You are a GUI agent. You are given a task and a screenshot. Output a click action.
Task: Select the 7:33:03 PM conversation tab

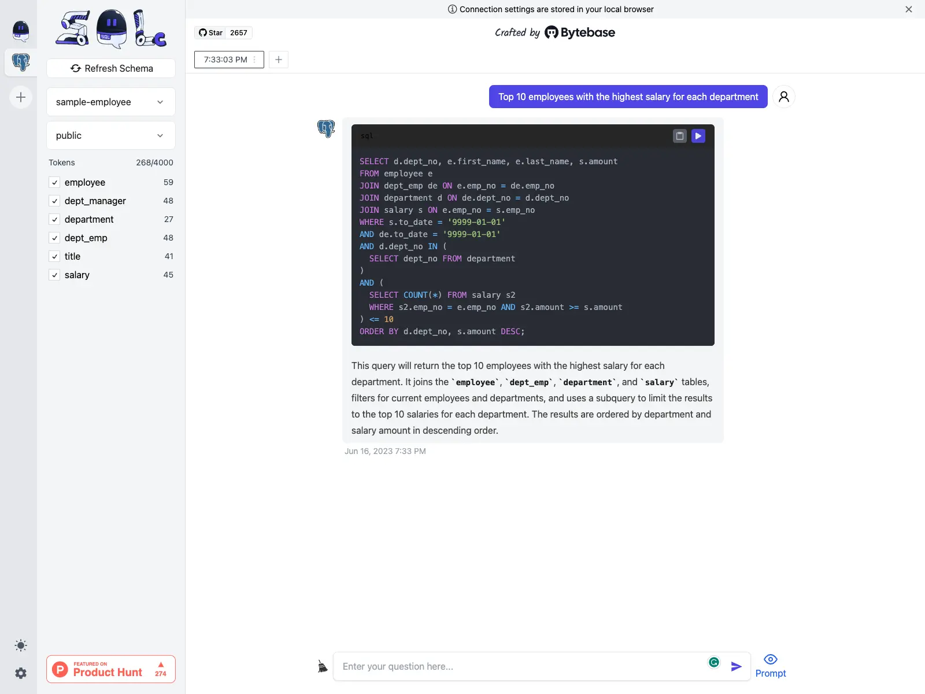(x=225, y=60)
